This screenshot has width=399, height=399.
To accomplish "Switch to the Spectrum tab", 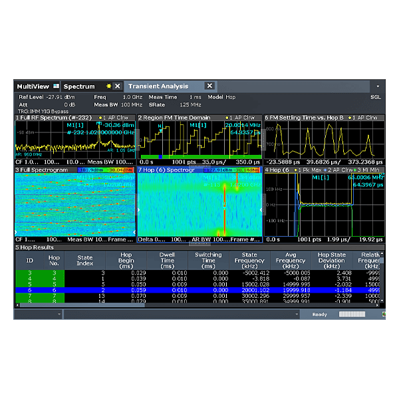I will [79, 86].
